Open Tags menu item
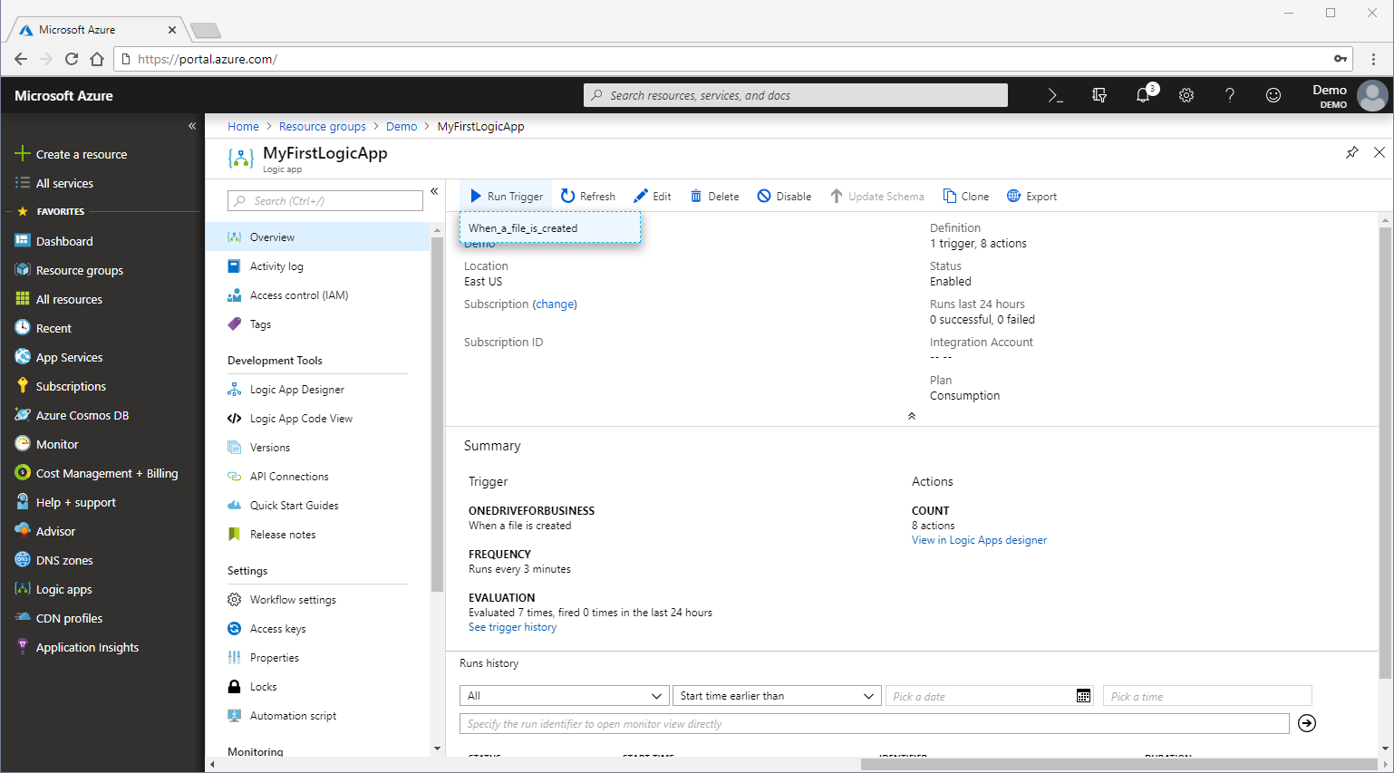 pos(317,324)
